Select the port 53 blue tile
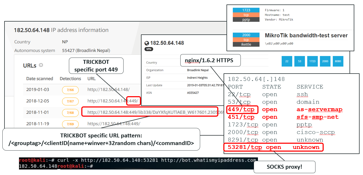 click(300, 61)
